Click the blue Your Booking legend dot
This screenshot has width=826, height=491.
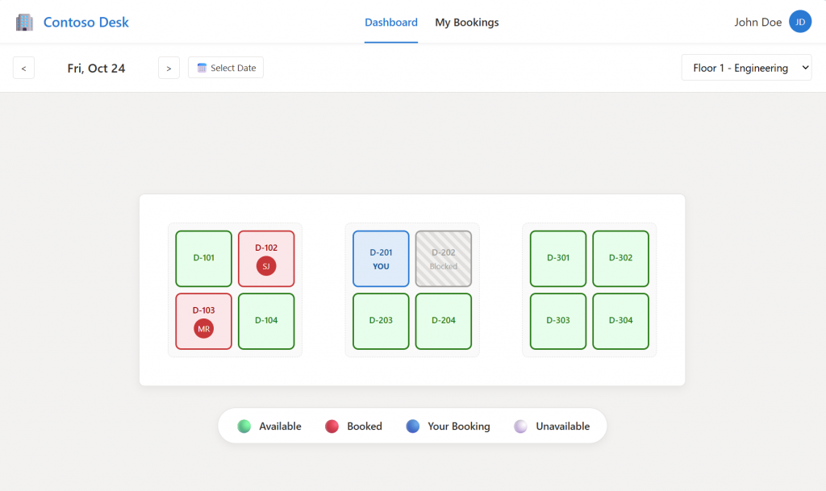413,427
